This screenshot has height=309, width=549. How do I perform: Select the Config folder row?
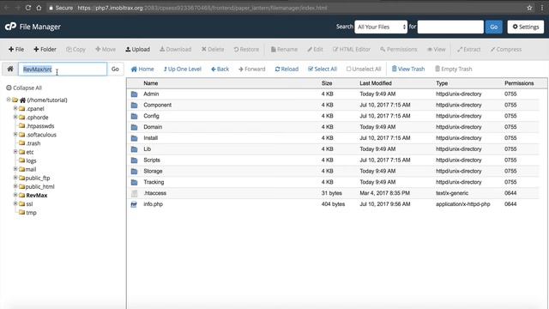(333, 116)
